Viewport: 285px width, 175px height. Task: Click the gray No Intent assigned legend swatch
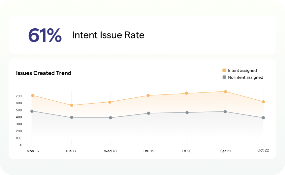224,77
